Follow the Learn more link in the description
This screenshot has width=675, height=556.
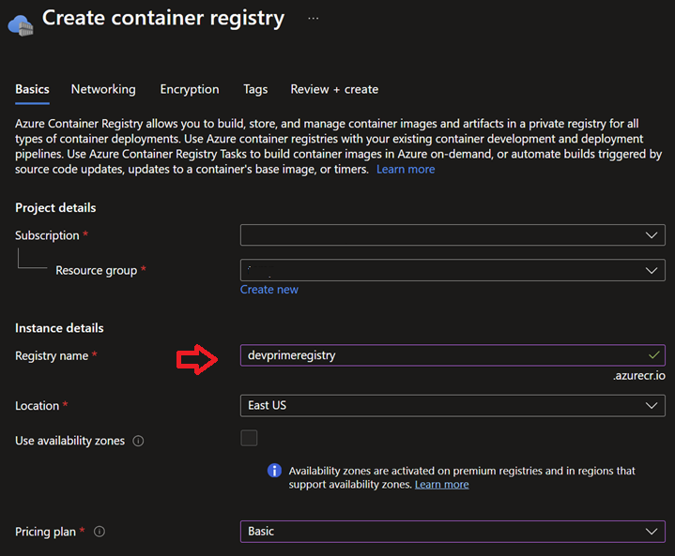coord(406,170)
